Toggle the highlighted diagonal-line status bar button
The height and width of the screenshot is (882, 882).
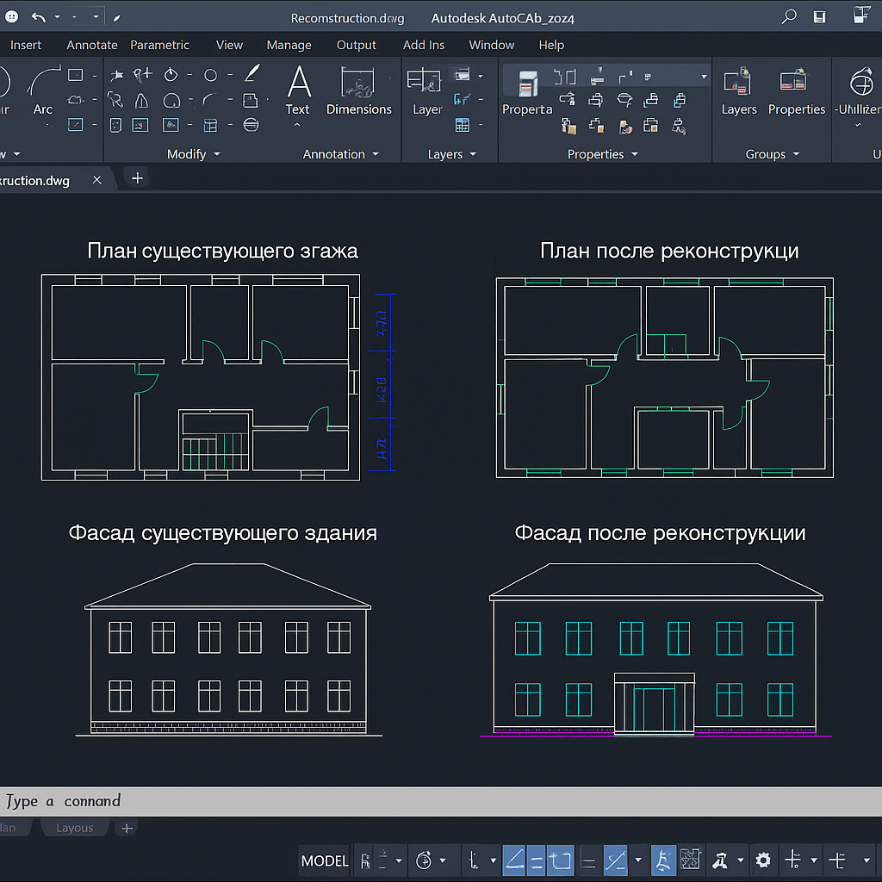(x=615, y=860)
